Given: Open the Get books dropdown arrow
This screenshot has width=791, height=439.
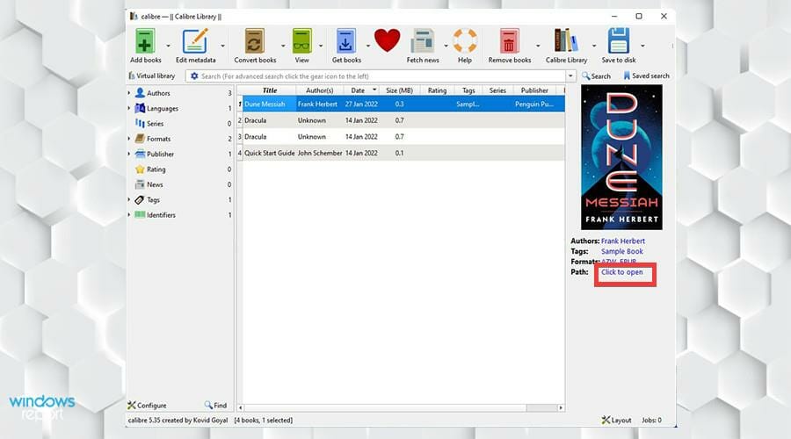Looking at the screenshot, I should (x=367, y=46).
